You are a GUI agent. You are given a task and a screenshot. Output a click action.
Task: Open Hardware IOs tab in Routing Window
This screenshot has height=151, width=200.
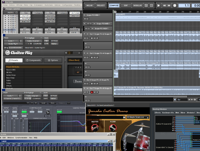click(x=168, y=113)
